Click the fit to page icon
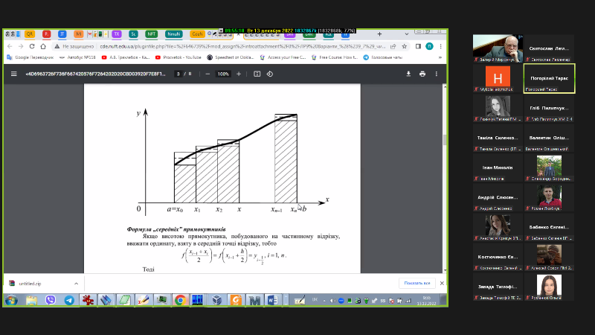Screen dimensions: 595x335 [257, 74]
